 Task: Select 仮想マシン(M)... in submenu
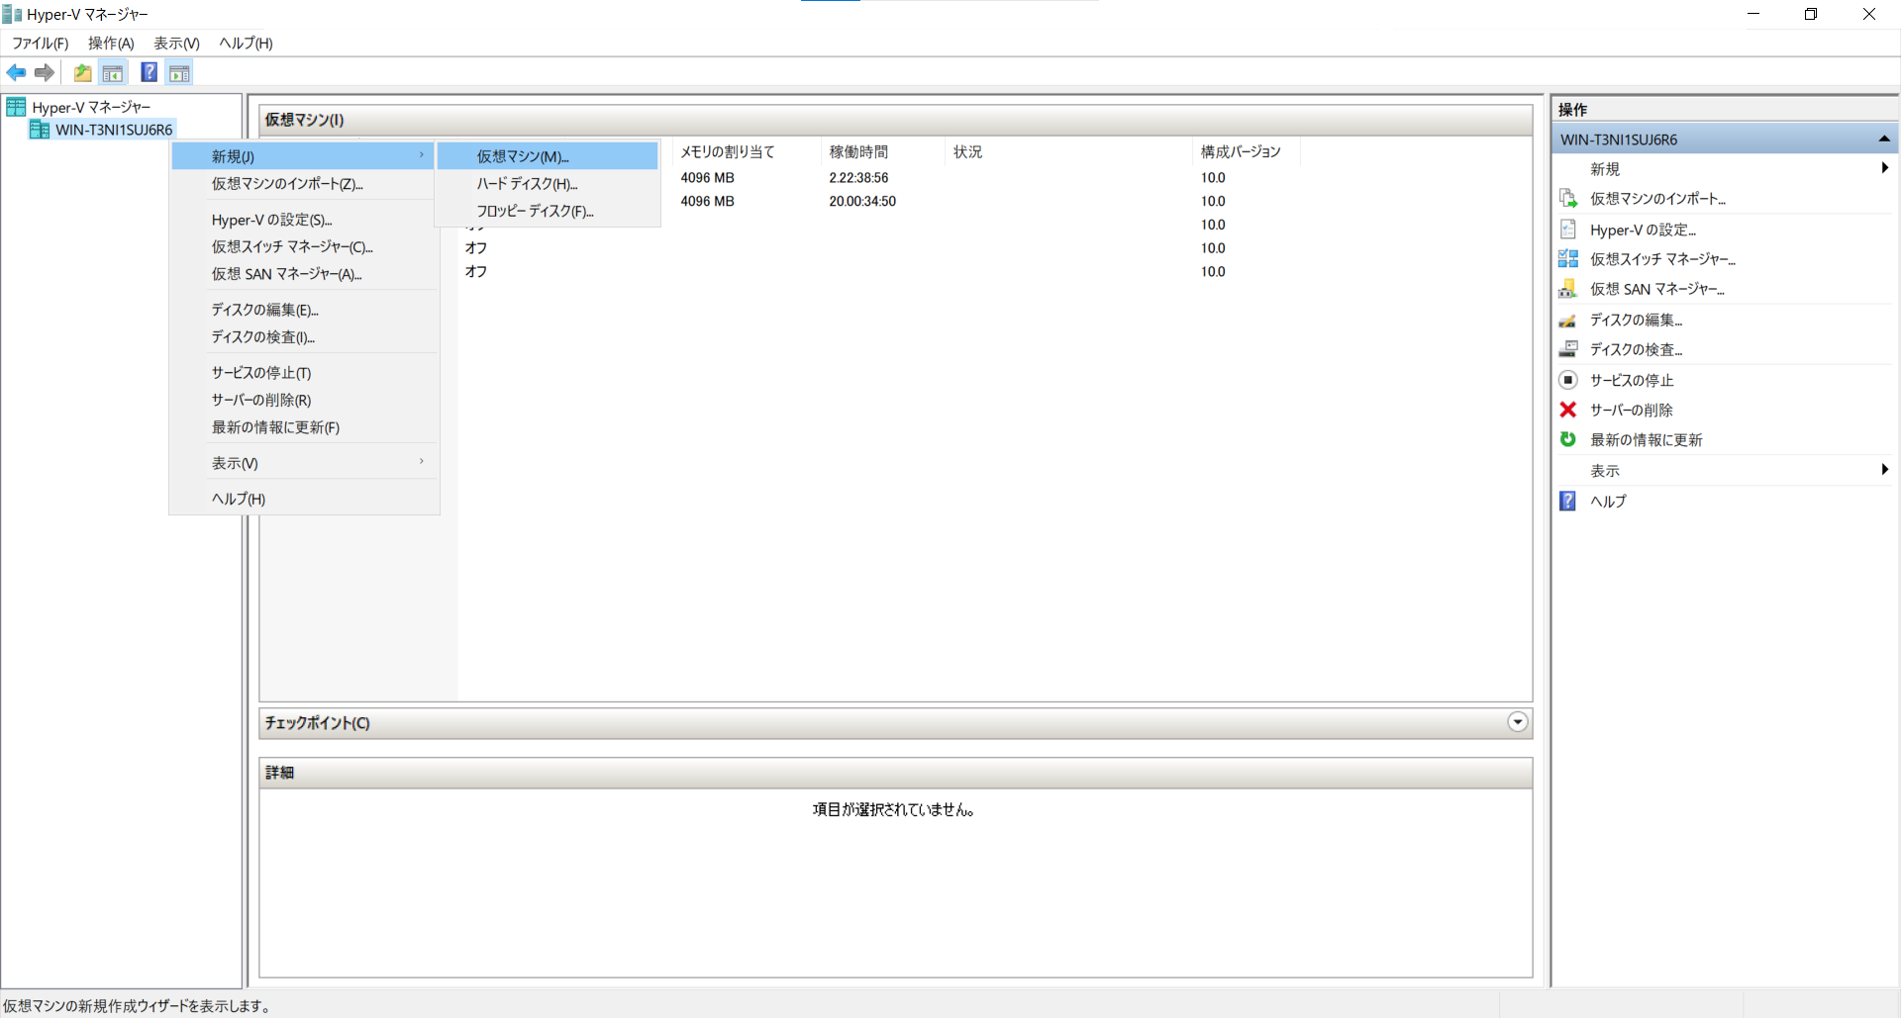[x=548, y=156]
